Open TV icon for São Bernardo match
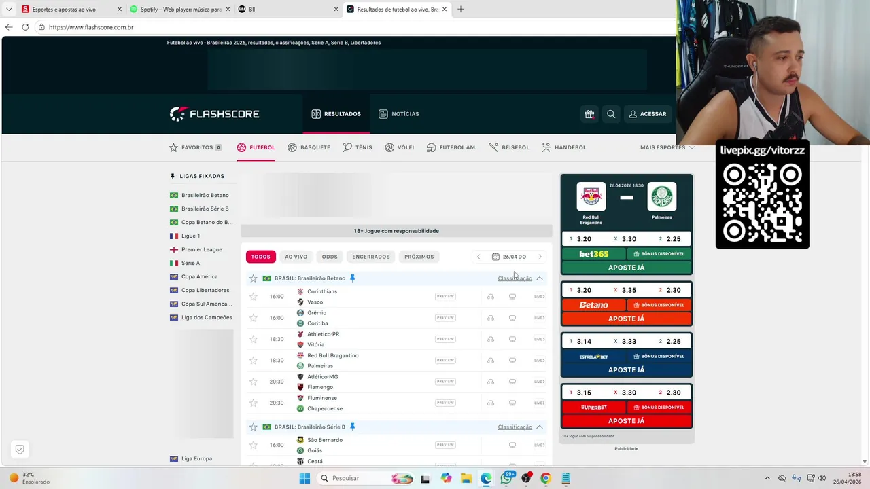The image size is (870, 489). (512, 446)
